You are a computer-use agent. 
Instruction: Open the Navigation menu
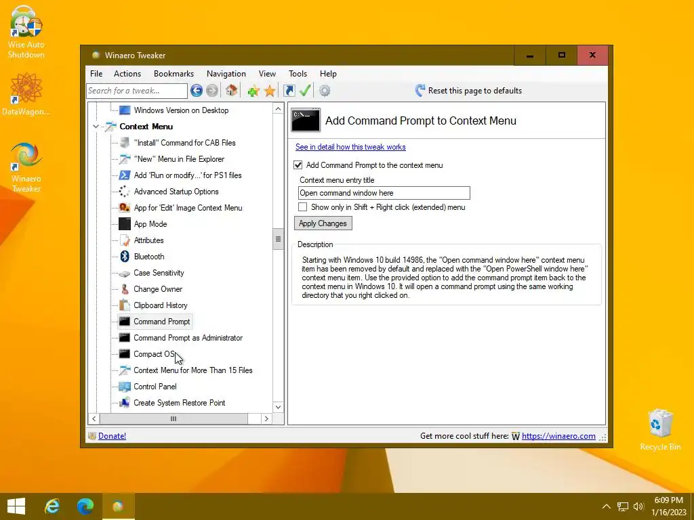click(226, 74)
